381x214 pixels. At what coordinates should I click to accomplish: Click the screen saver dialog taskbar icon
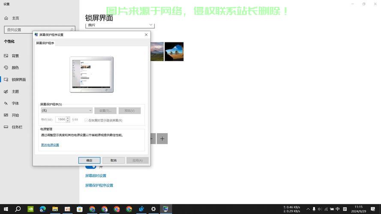166,209
